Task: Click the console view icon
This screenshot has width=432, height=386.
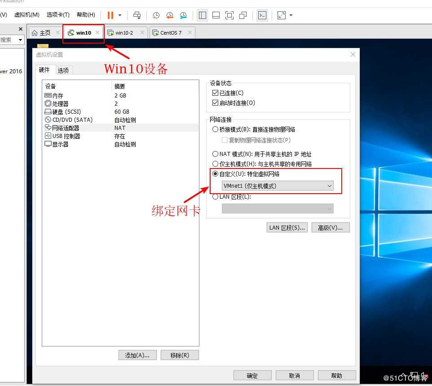Action: pyautogui.click(x=262, y=15)
